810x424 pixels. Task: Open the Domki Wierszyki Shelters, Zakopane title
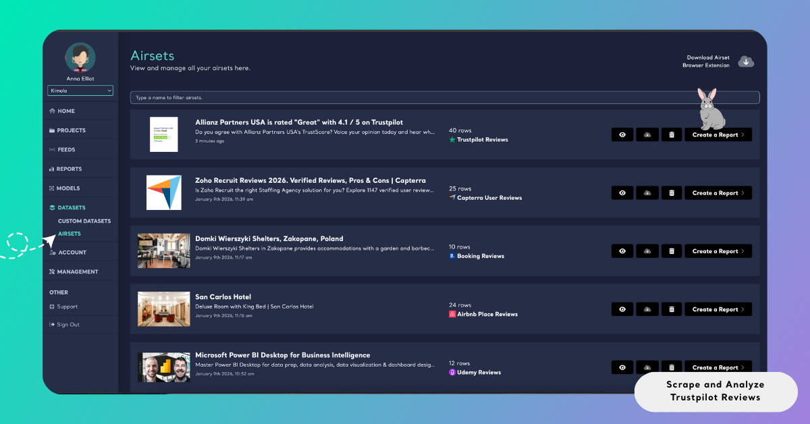point(269,238)
